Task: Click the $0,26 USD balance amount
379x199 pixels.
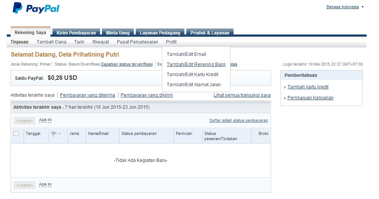Action: (62, 78)
